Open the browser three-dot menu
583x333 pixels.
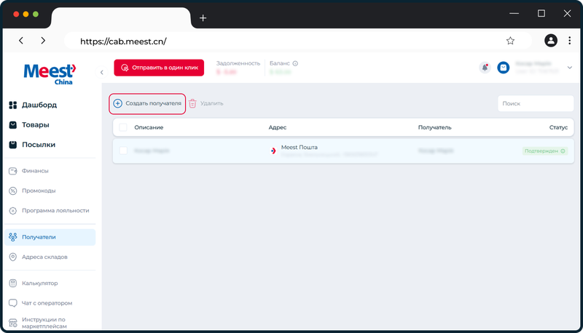tap(569, 41)
